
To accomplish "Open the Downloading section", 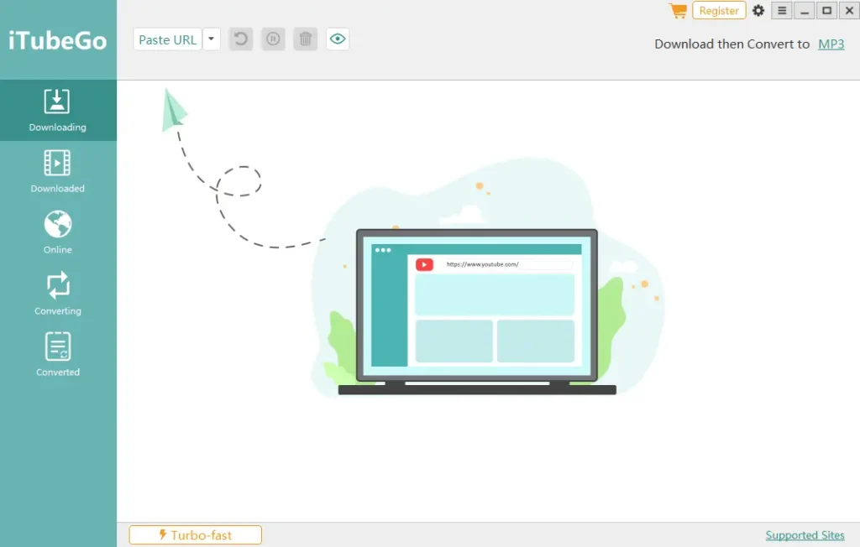I will point(58,110).
